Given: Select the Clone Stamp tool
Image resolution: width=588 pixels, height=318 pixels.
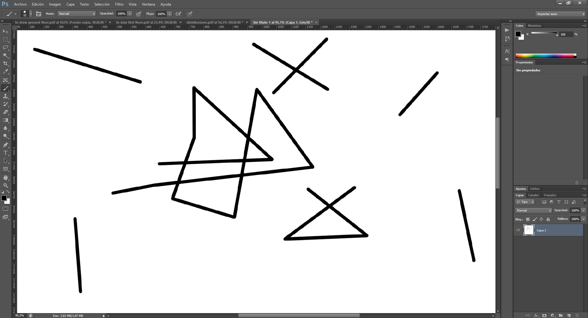Looking at the screenshot, I should [6, 96].
